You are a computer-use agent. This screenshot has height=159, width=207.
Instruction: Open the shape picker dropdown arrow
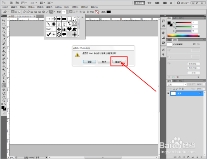(67, 12)
